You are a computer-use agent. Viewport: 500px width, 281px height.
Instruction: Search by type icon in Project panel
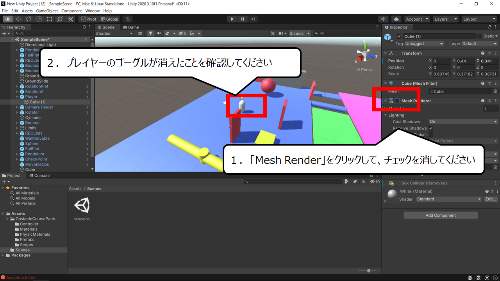347,182
